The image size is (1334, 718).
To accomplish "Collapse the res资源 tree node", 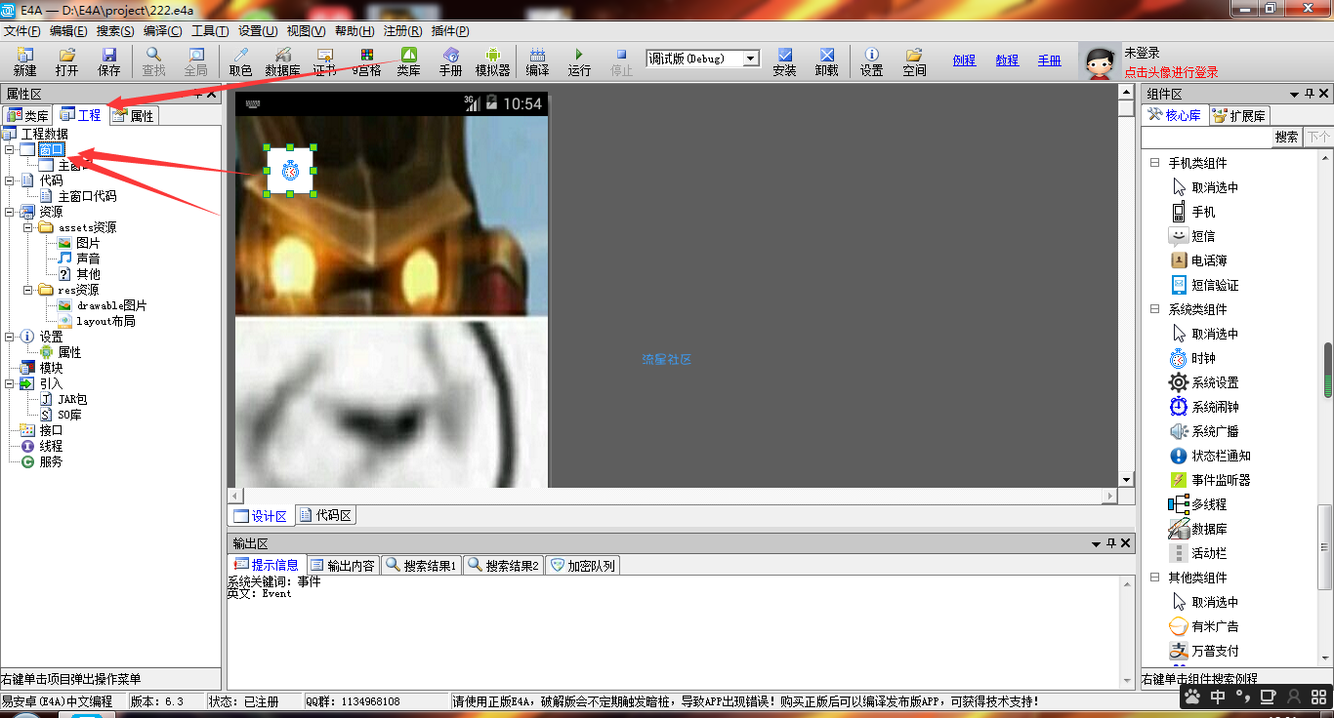I will tap(27, 290).
